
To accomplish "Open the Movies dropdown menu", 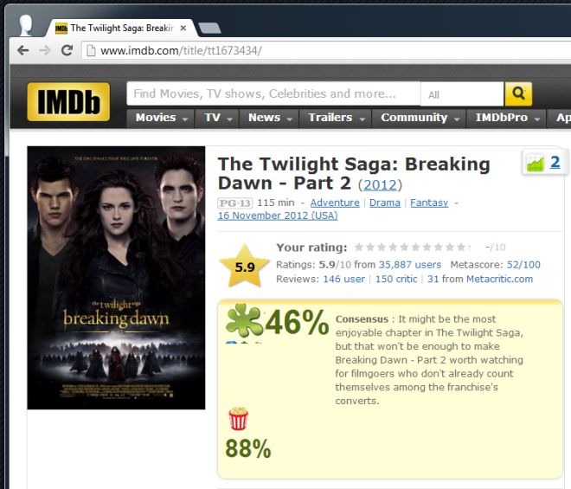I will 161,118.
